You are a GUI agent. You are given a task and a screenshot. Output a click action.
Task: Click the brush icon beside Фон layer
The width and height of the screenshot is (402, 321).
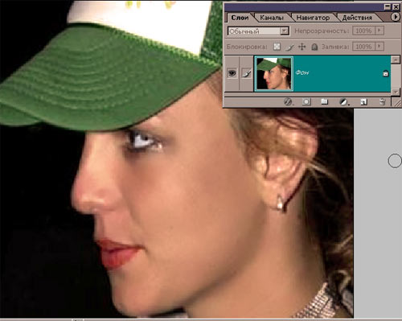[246, 73]
